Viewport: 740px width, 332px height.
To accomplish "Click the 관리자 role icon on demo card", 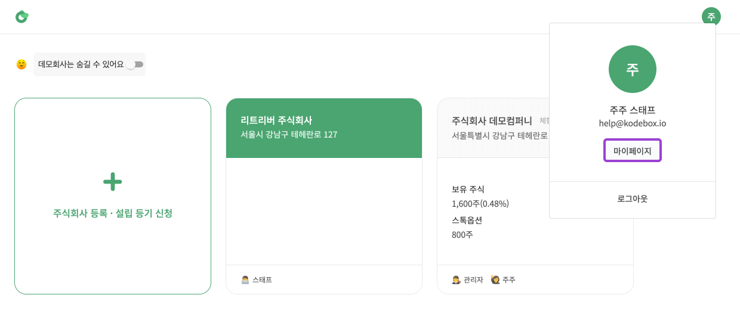I will [x=456, y=280].
